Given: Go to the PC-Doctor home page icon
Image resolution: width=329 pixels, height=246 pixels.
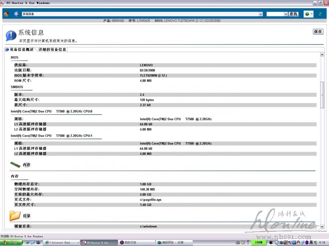Looking at the screenshot, I should click(x=6, y=14).
